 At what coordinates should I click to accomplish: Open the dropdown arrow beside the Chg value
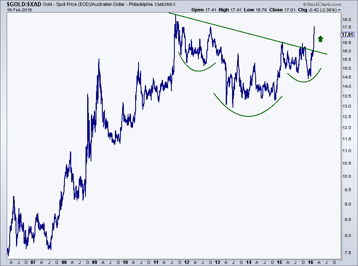(339, 10)
